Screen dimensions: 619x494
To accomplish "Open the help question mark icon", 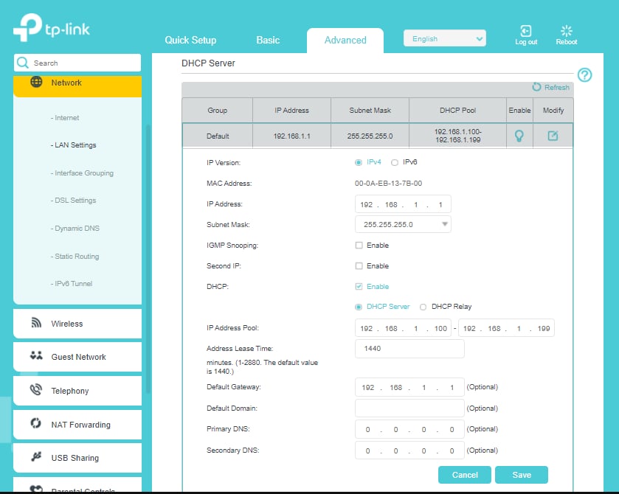I will coord(585,74).
